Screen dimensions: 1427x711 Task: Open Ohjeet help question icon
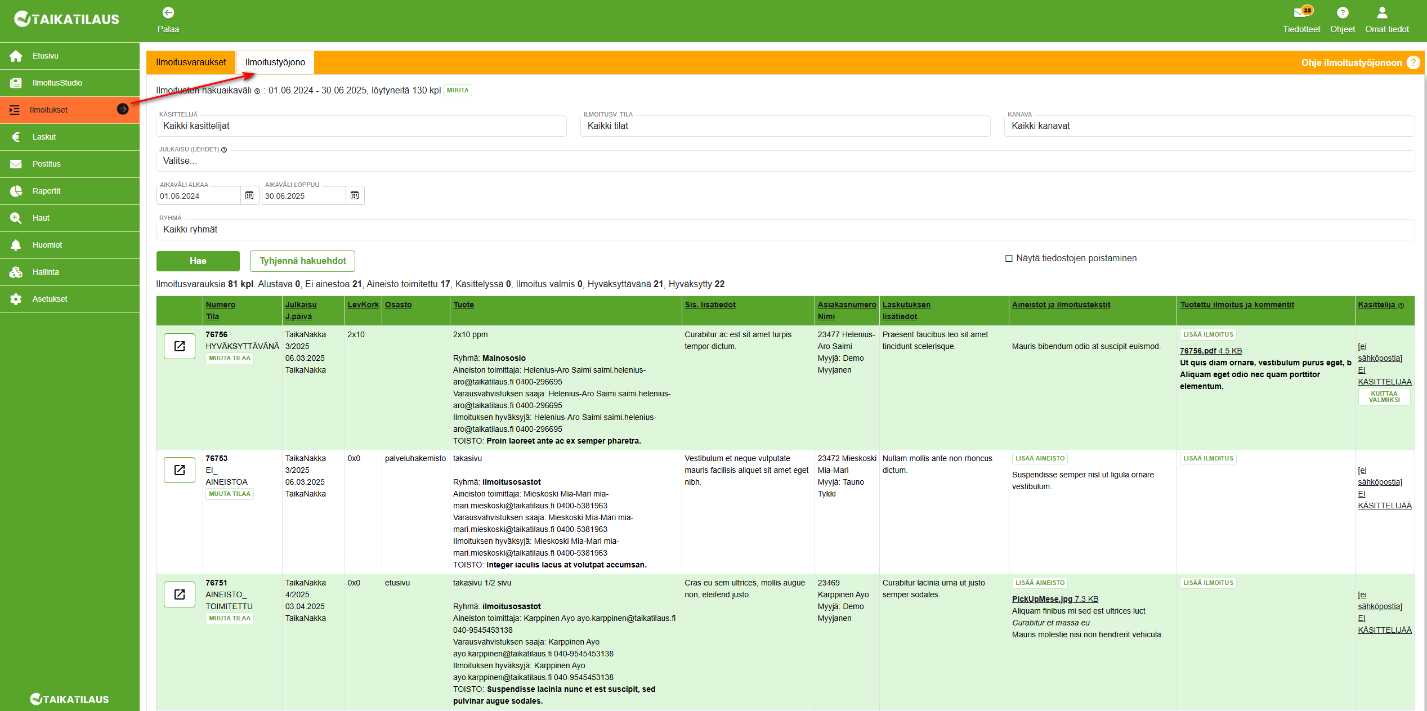[1342, 13]
